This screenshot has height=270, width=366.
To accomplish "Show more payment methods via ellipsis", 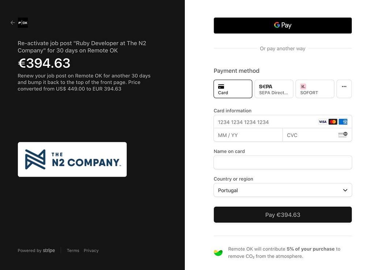I will (344, 89).
